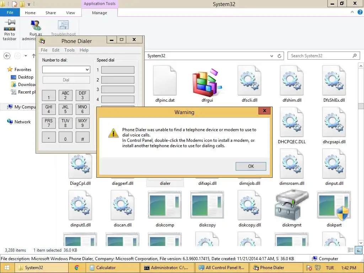The height and width of the screenshot is (273, 364).
Task: Open the Phone Dialer Tools menu
Action: (x=69, y=50)
